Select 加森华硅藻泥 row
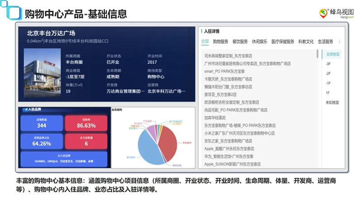 [214, 118]
